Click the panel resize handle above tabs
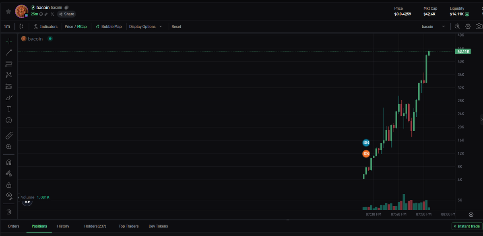This screenshot has width=483, height=236. (288, 220)
